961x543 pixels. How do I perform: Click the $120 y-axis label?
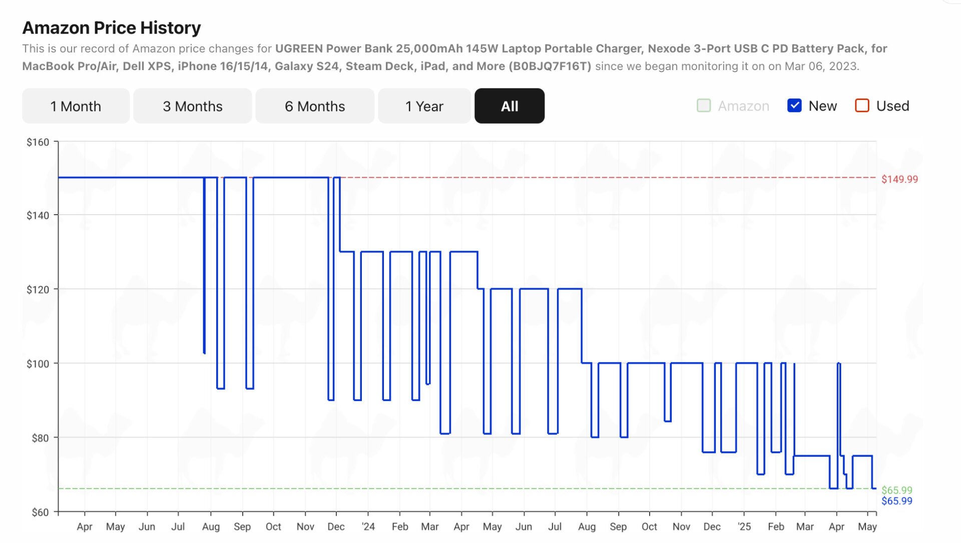(38, 290)
